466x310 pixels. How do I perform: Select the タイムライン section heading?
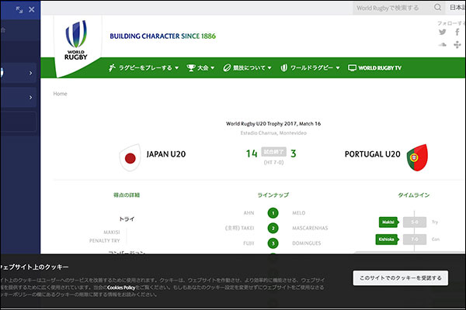click(x=413, y=195)
